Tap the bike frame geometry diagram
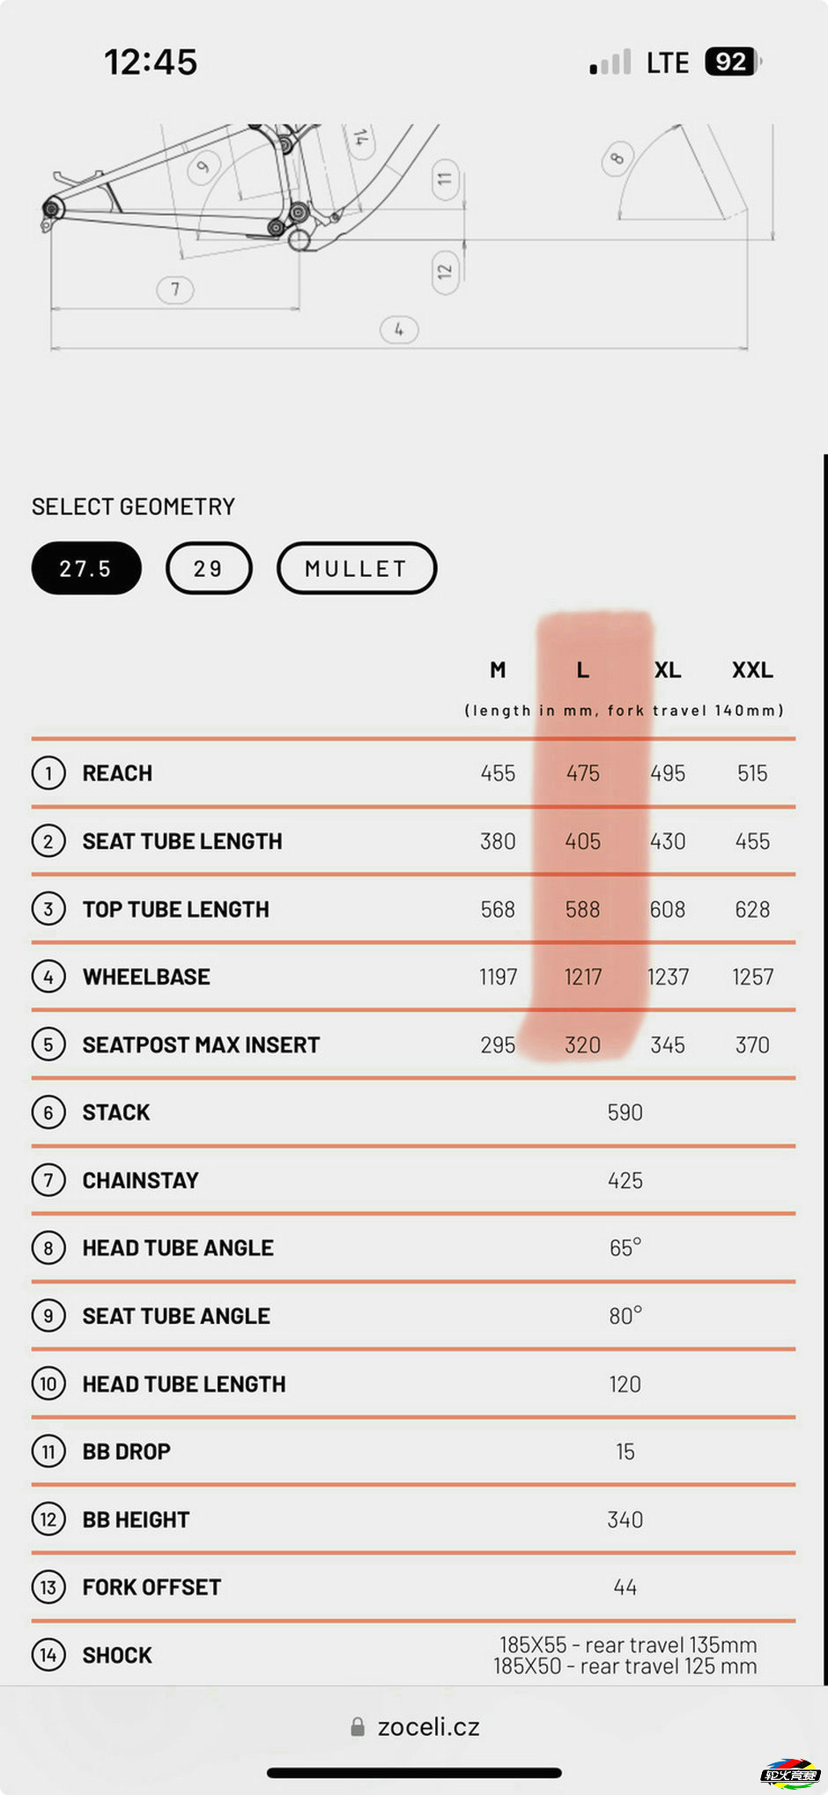 pyautogui.click(x=410, y=238)
